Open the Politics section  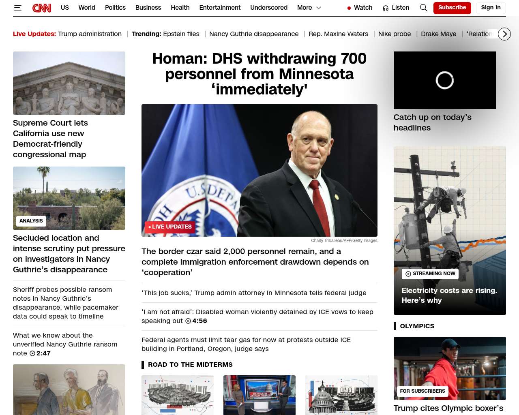pos(115,8)
